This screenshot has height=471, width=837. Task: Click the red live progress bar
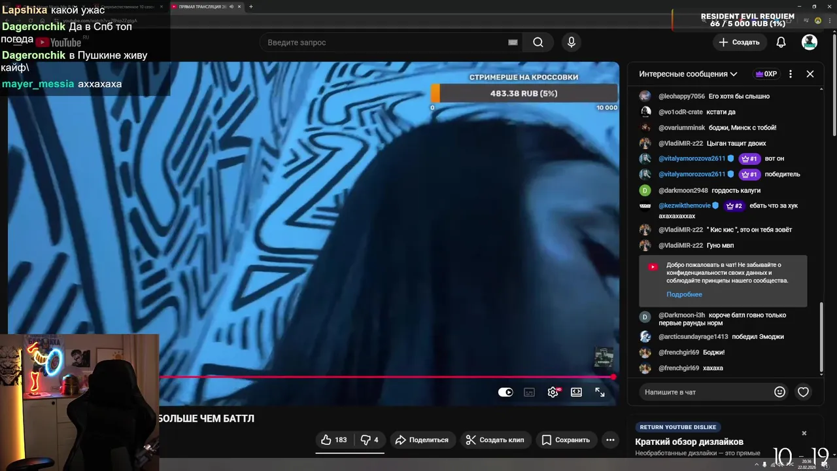point(386,377)
